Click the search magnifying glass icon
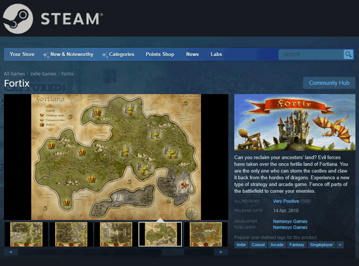The height and width of the screenshot is (266, 359). 348,54
